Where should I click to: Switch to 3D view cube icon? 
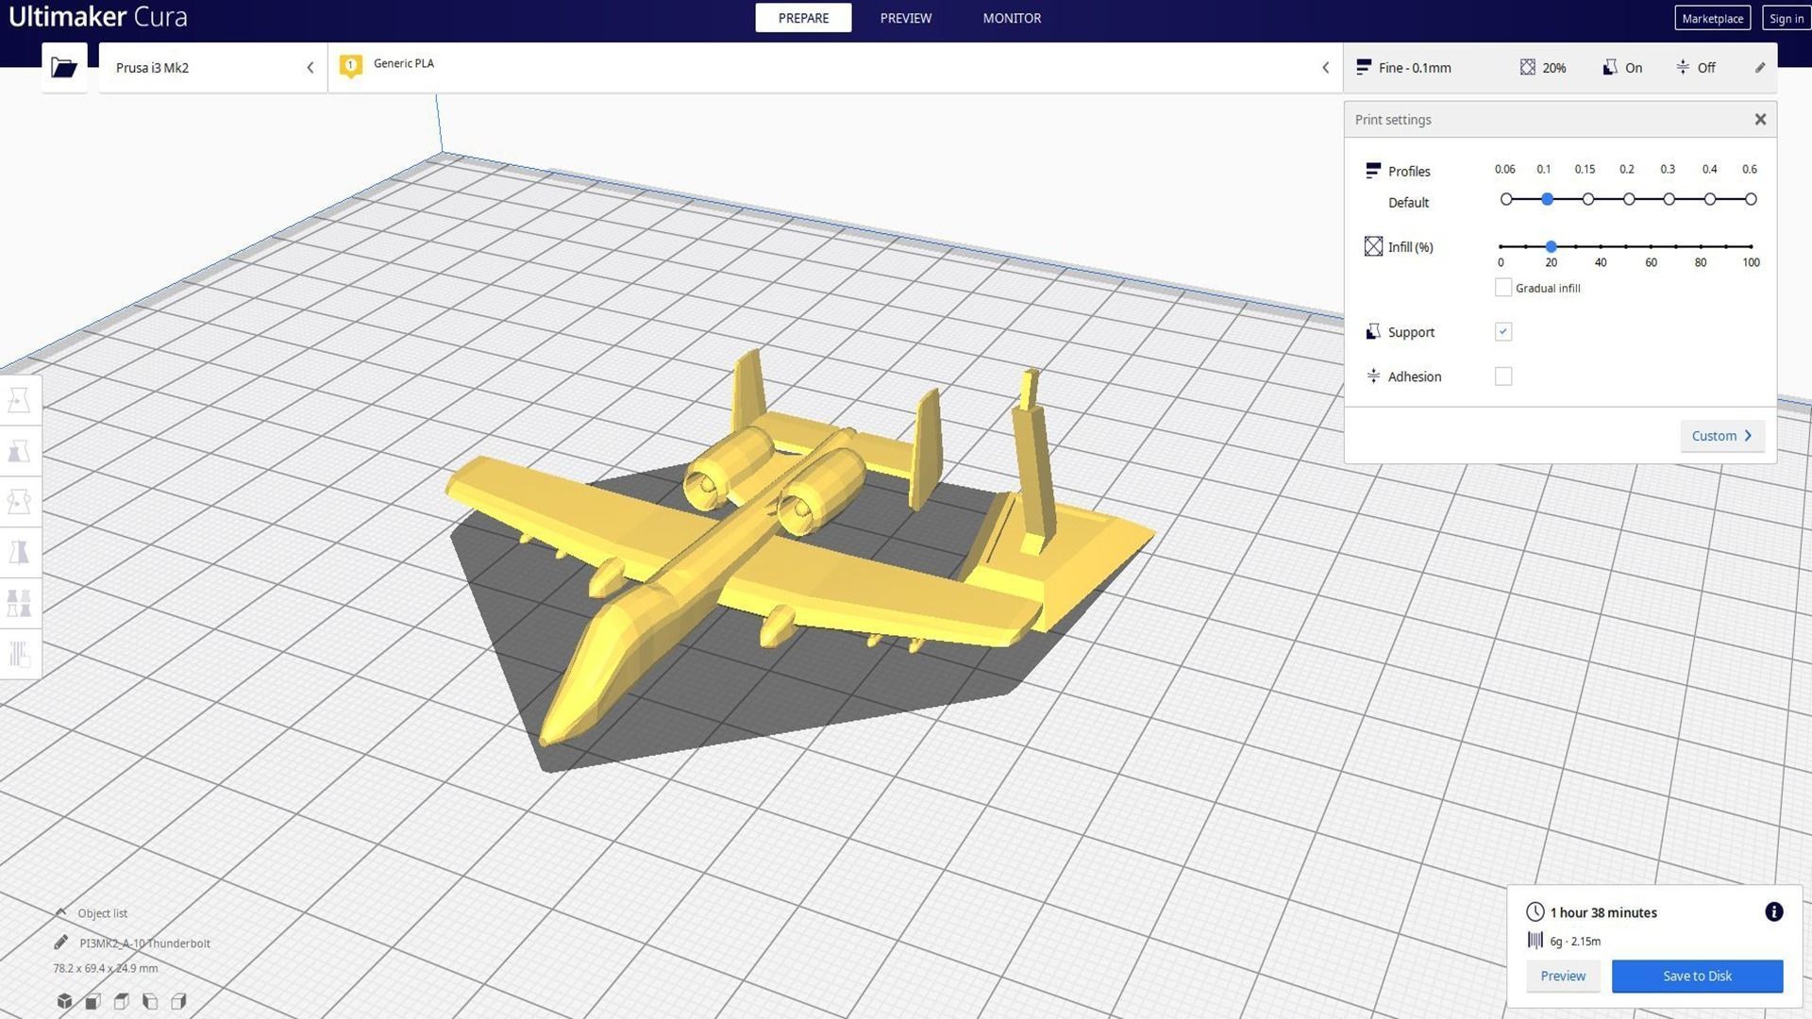pos(64,1001)
